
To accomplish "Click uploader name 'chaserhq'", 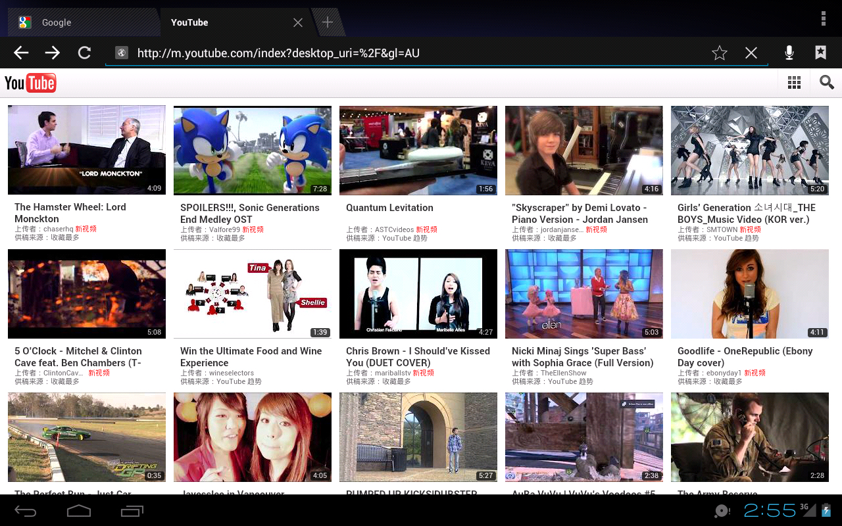I will tap(59, 229).
